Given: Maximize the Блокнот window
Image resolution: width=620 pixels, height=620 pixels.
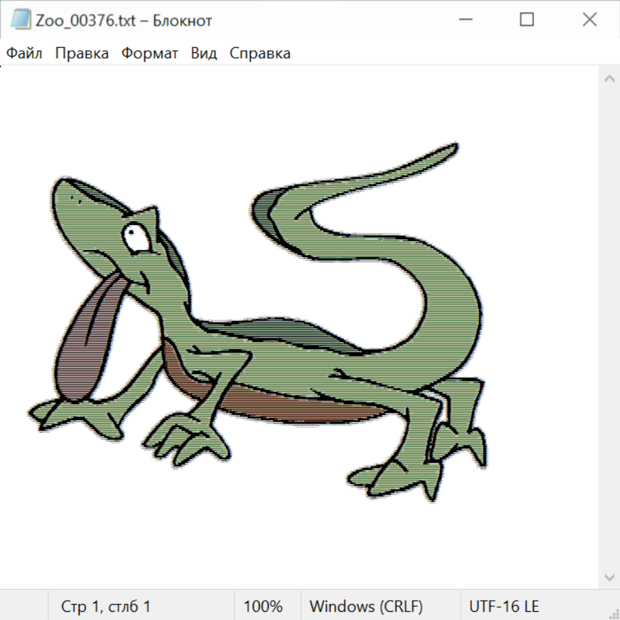Looking at the screenshot, I should click(527, 20).
